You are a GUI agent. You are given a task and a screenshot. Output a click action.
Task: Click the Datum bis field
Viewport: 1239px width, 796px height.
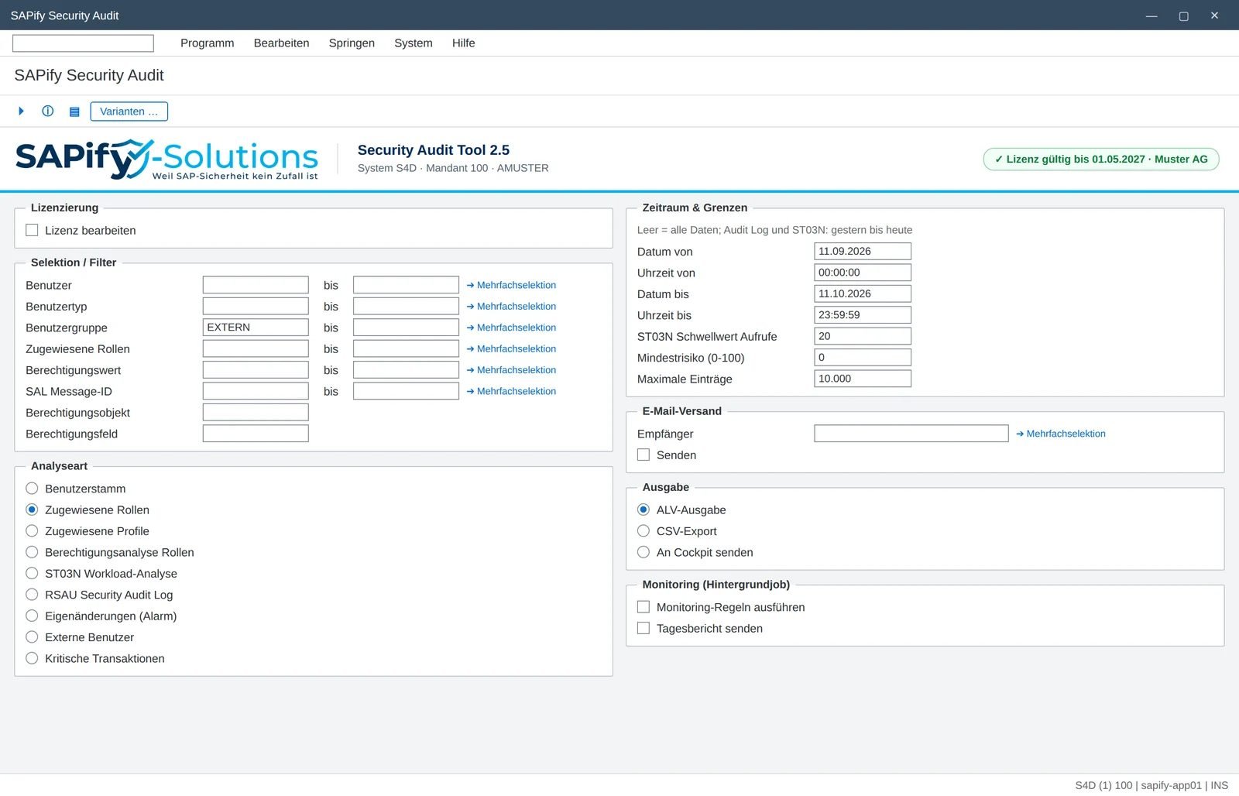863,293
